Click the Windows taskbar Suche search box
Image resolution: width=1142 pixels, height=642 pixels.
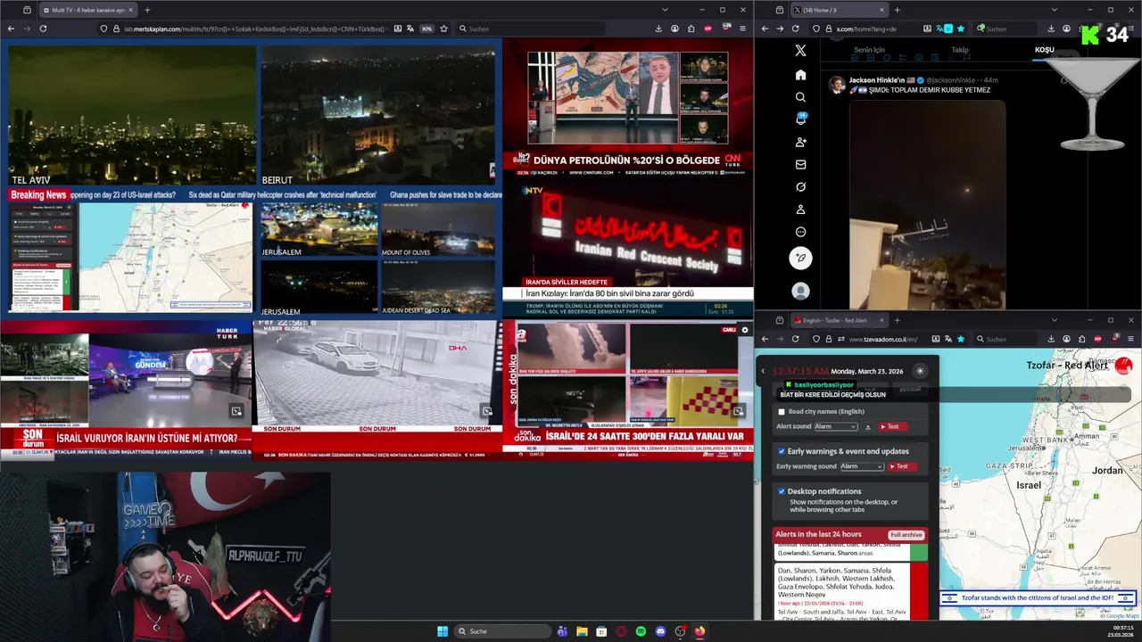[503, 631]
